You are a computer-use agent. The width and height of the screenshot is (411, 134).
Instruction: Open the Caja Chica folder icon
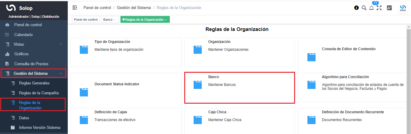pyautogui.click(x=198, y=120)
